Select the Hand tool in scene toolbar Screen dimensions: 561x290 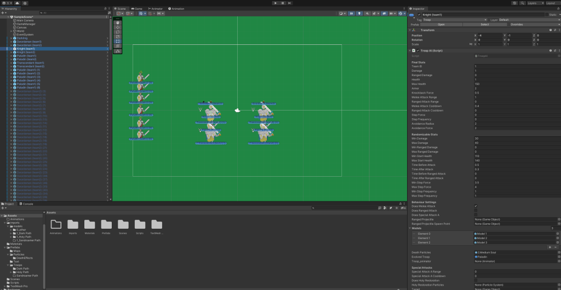pyautogui.click(x=118, y=22)
